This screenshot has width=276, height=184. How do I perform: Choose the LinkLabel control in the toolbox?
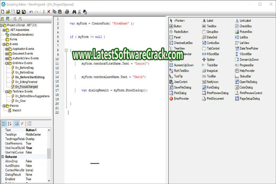pyautogui.click(x=245, y=20)
